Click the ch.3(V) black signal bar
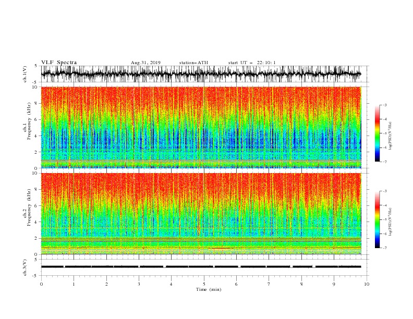 click(201, 267)
